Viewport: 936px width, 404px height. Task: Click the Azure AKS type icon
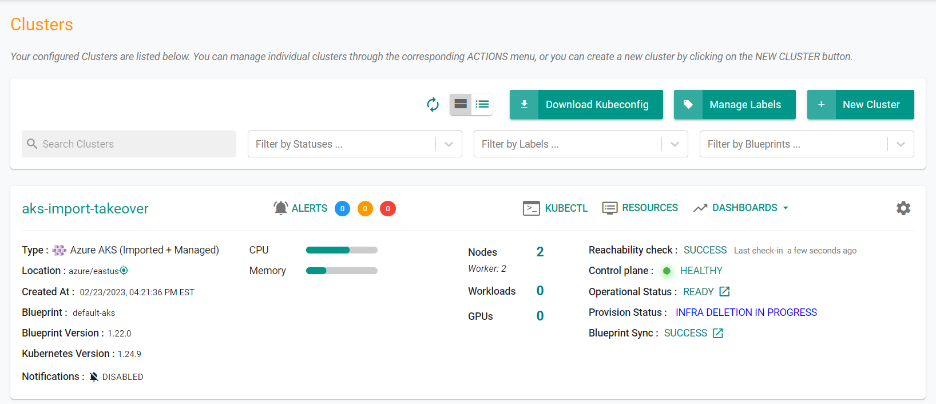coord(60,250)
